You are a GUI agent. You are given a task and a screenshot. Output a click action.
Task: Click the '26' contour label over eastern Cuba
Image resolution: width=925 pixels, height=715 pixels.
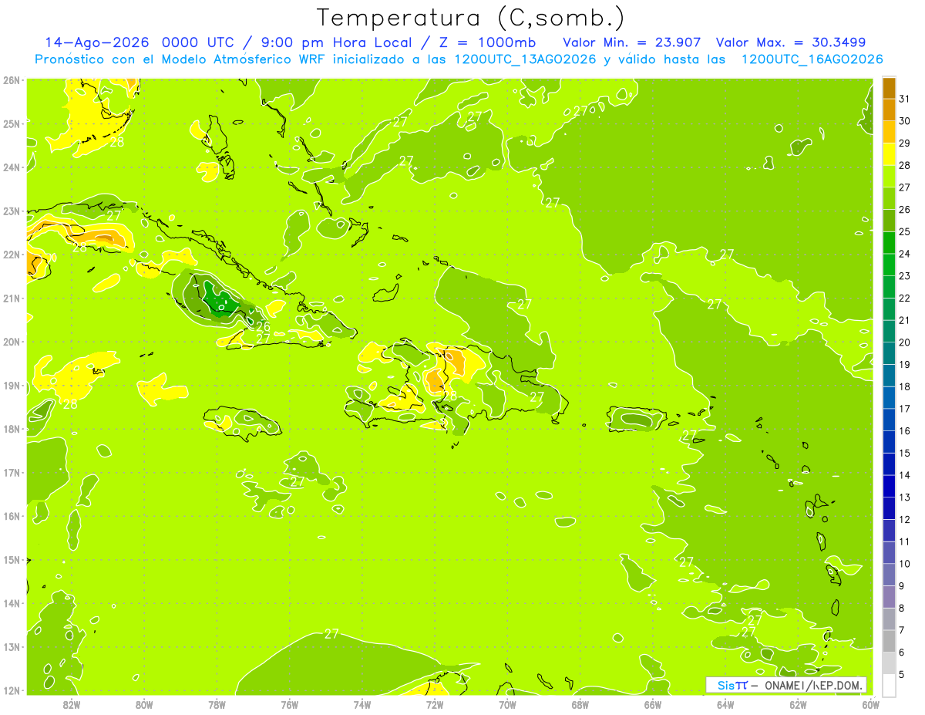(263, 326)
